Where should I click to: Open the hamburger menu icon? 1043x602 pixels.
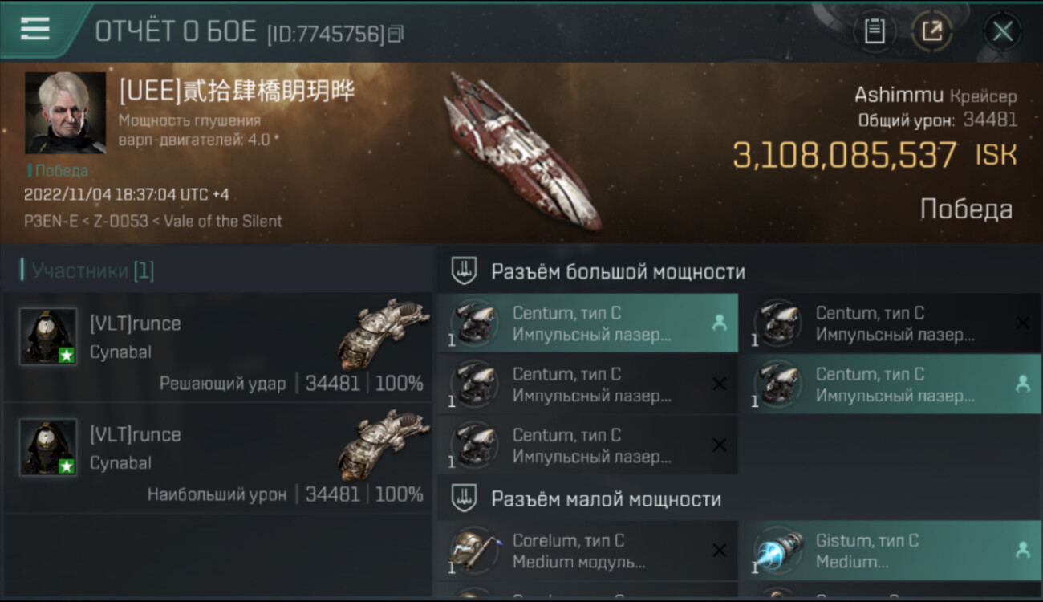coord(35,29)
